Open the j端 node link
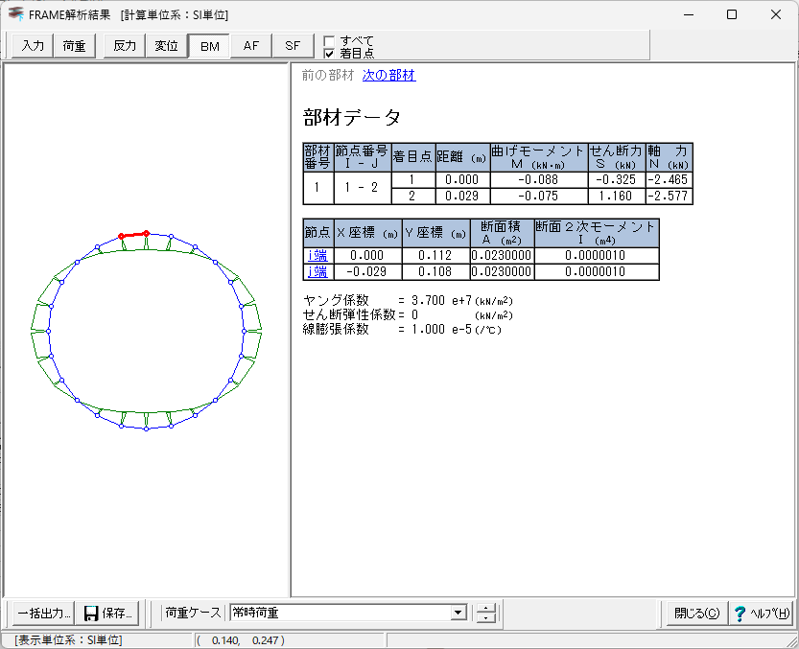The height and width of the screenshot is (649, 799). [x=317, y=271]
